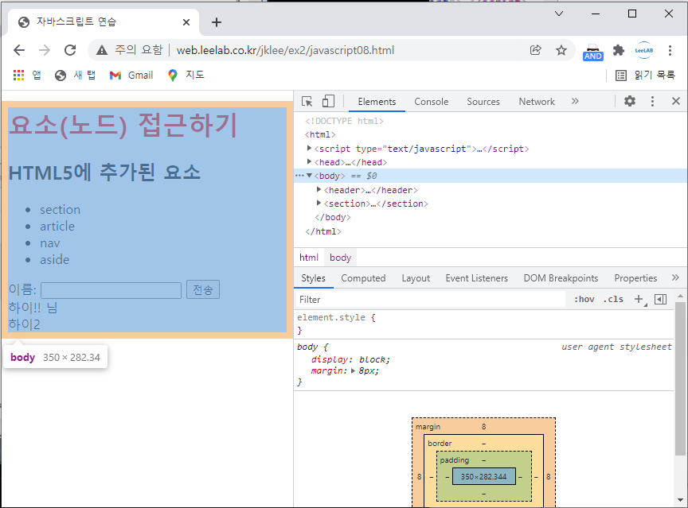Open a new browser tab

[217, 22]
